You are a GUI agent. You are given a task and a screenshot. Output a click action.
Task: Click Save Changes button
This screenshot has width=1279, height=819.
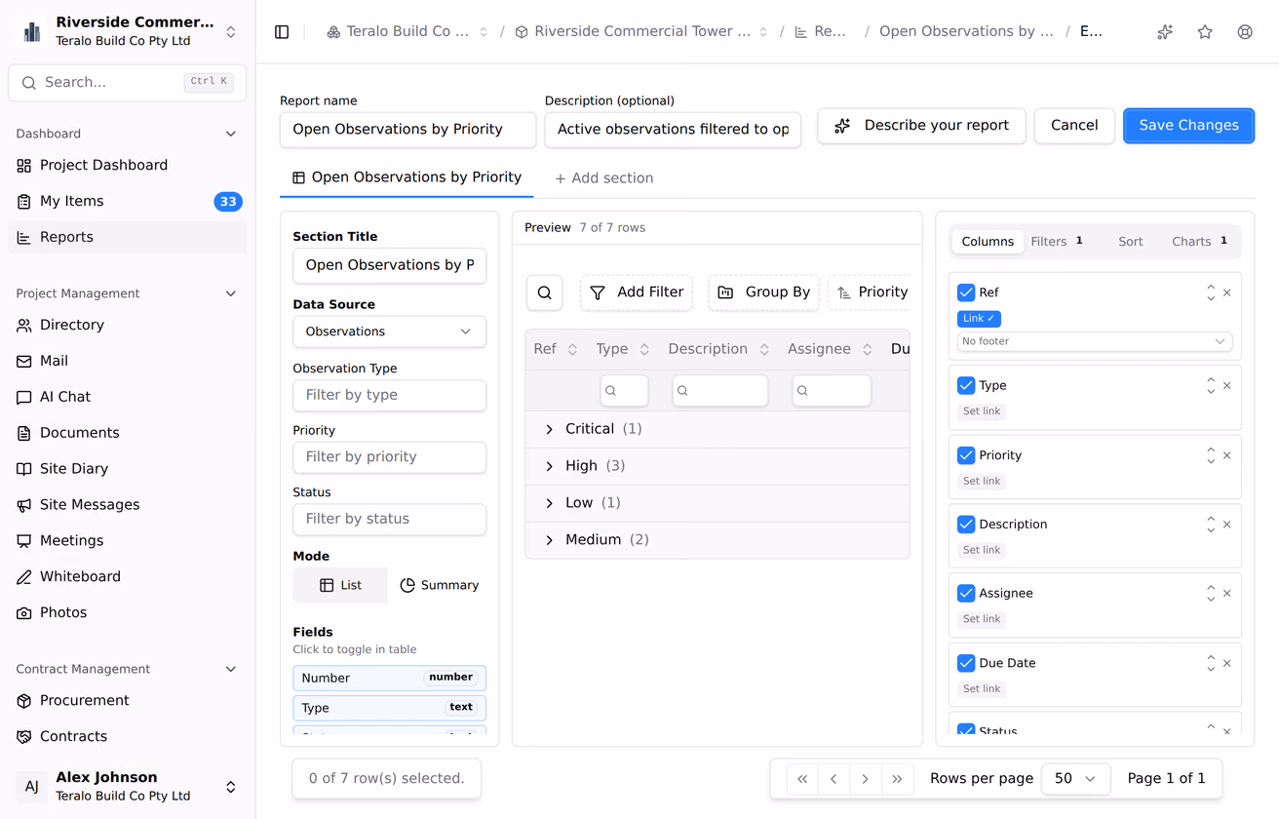pos(1188,126)
